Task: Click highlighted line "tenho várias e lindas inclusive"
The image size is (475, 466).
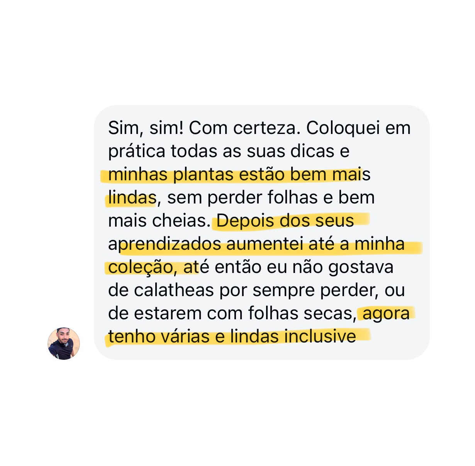Action: point(232,337)
